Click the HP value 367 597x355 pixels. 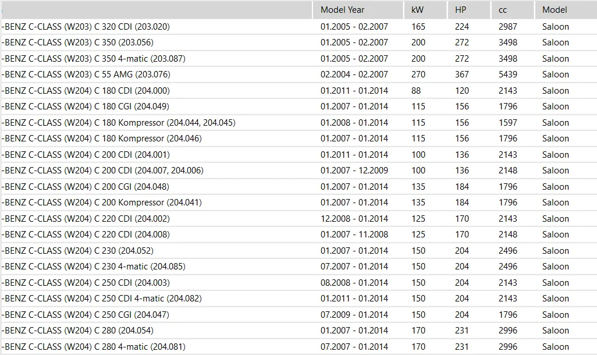click(x=462, y=74)
